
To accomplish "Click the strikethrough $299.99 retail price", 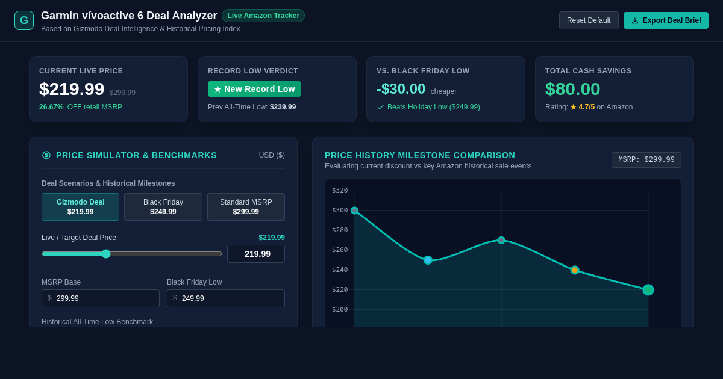I will click(122, 93).
